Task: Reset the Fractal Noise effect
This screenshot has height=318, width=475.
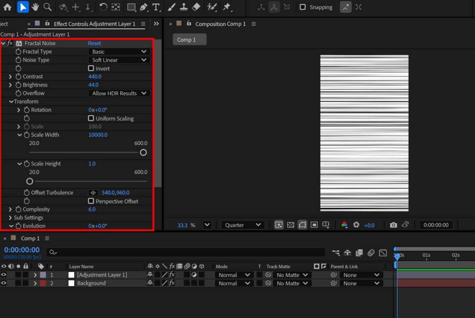Action: pyautogui.click(x=94, y=43)
